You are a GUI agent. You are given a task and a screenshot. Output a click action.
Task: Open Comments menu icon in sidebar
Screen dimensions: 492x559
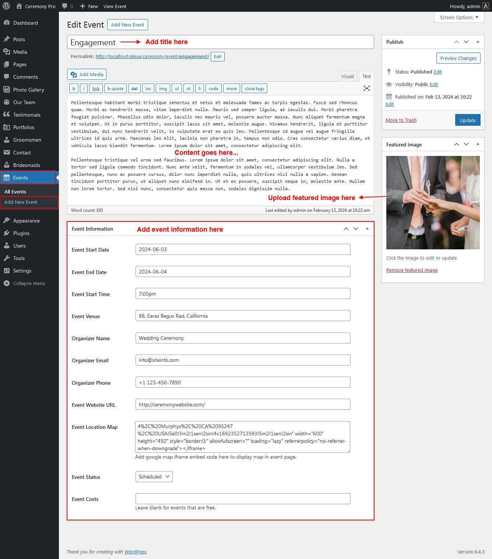pos(7,77)
